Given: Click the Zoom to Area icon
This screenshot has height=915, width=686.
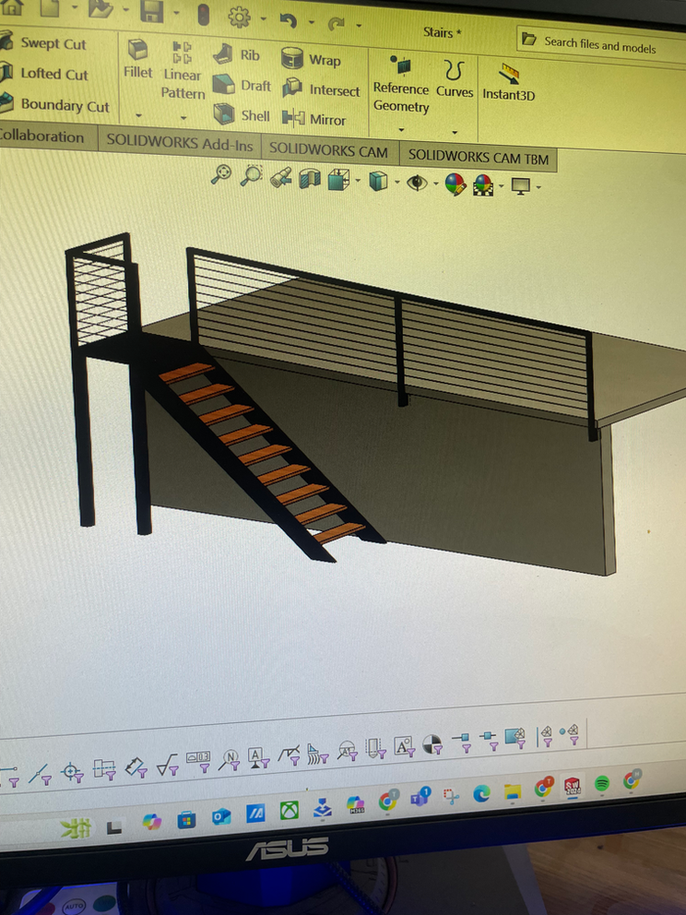Looking at the screenshot, I should [x=252, y=175].
